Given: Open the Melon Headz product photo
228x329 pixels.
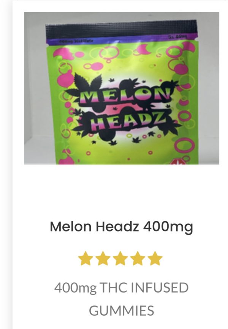Looking at the screenshot, I should click(x=122, y=88).
